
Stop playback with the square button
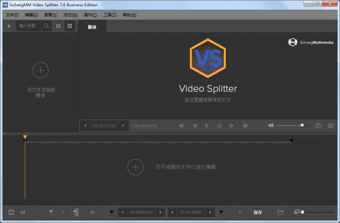pos(219,126)
